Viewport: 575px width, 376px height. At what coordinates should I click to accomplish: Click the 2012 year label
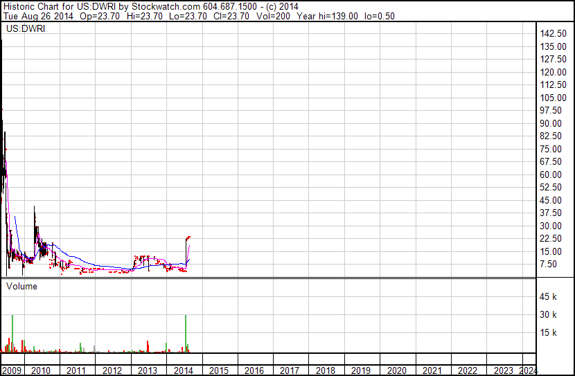coord(112,370)
